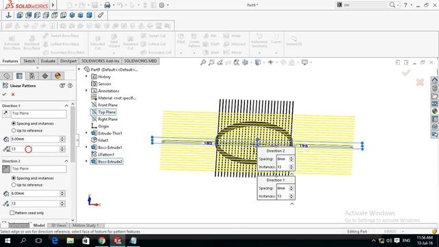This screenshot has height=247, width=439.
Task: Click the normal-to view axis icon in toolbar
Action: (x=8, y=15)
